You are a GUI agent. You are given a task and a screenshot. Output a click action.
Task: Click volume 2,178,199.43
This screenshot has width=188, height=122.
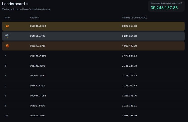(x=129, y=86)
